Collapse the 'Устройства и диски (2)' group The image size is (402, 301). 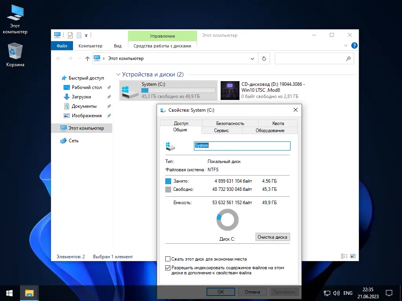(x=118, y=74)
